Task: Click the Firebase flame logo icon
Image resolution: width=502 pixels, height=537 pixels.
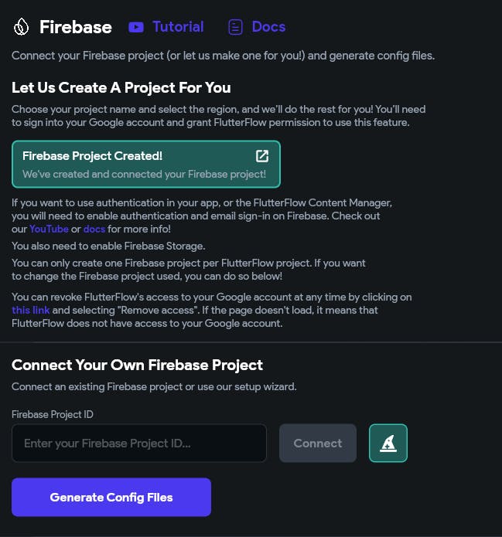Action: pyautogui.click(x=21, y=27)
